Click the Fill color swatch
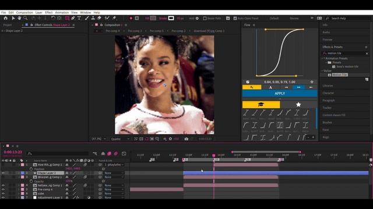 [153, 18]
